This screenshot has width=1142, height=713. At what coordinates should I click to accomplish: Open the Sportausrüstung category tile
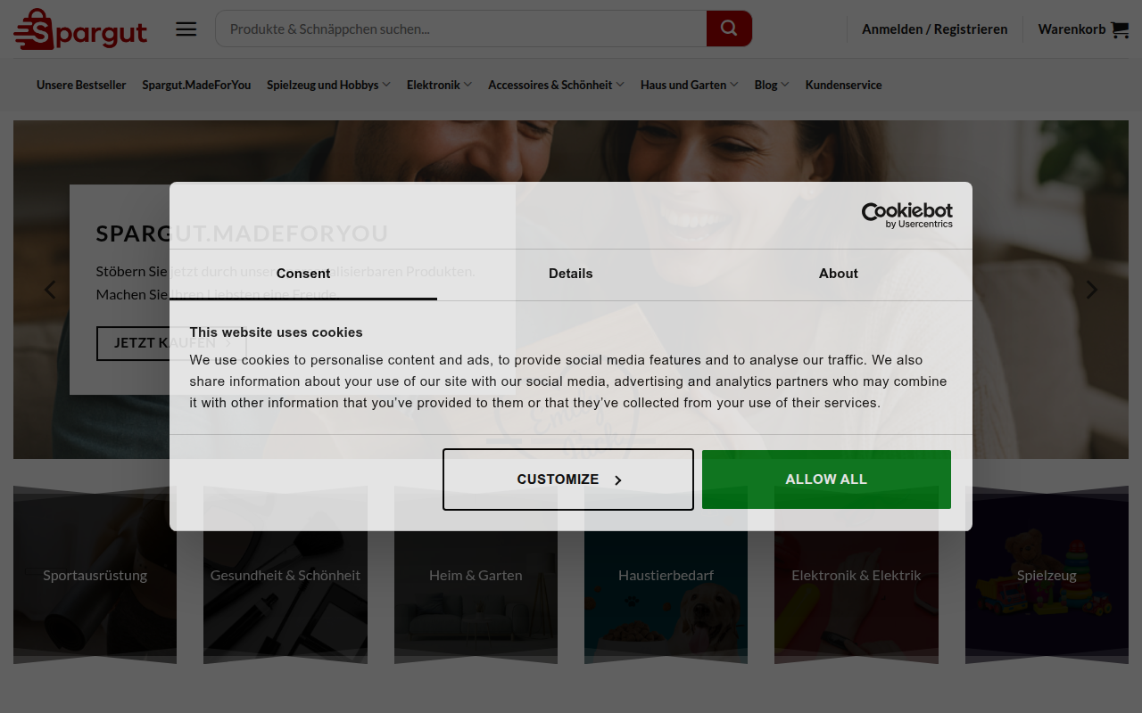[95, 575]
